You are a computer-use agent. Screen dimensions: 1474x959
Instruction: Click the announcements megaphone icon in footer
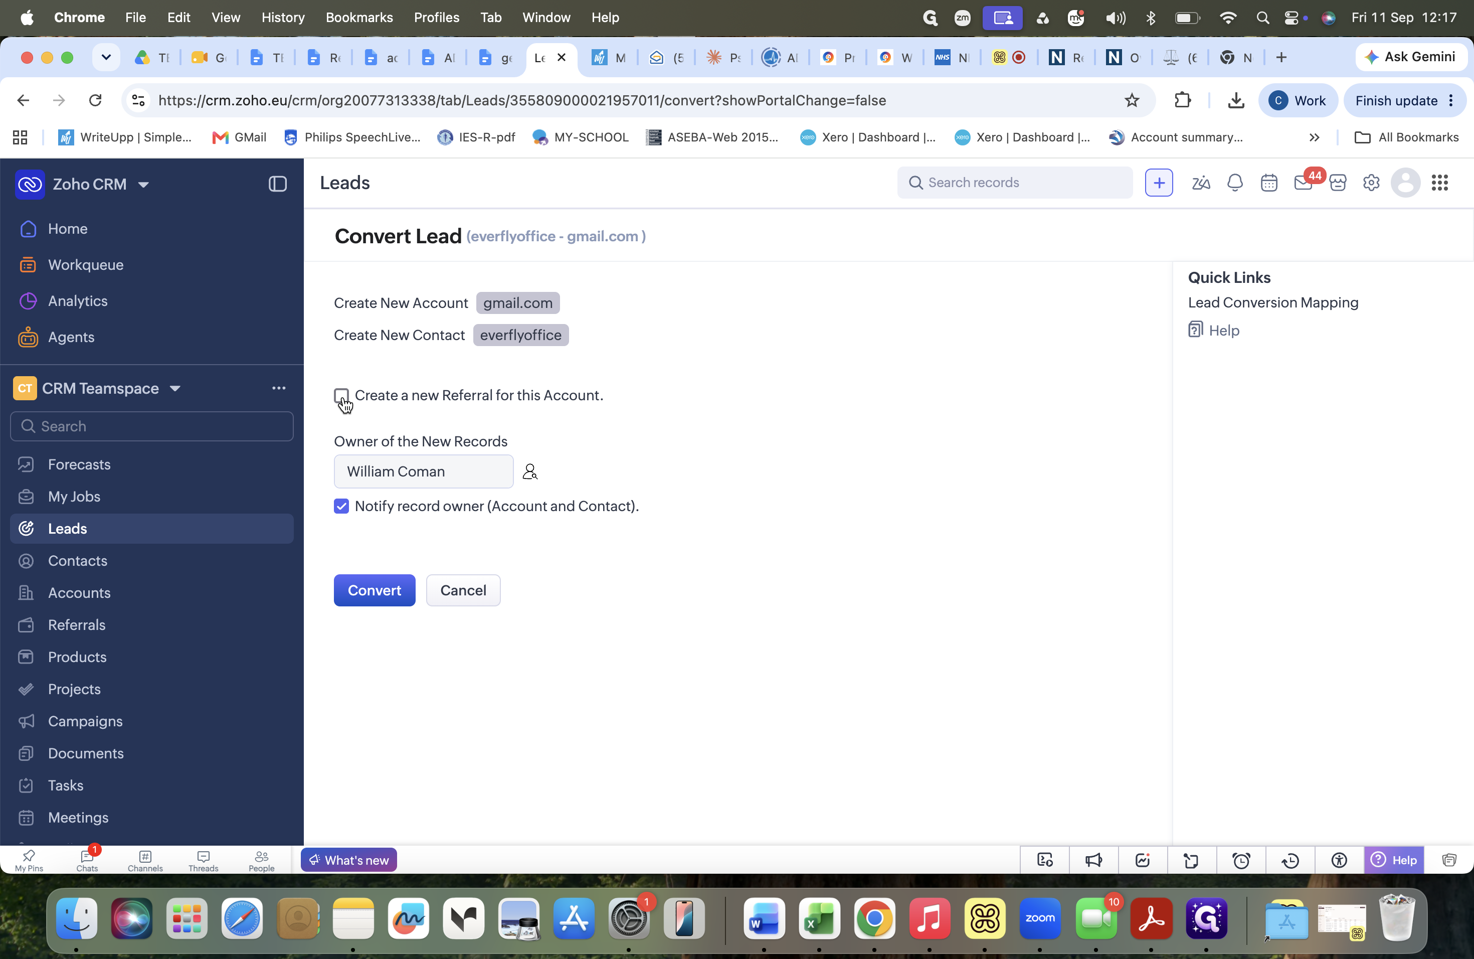point(1094,860)
